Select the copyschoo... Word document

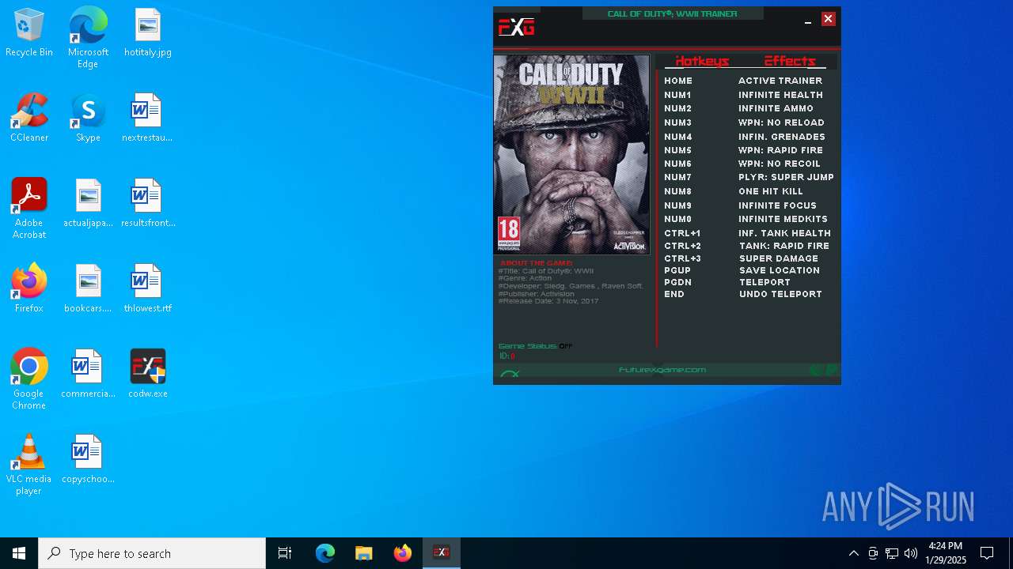(88, 460)
